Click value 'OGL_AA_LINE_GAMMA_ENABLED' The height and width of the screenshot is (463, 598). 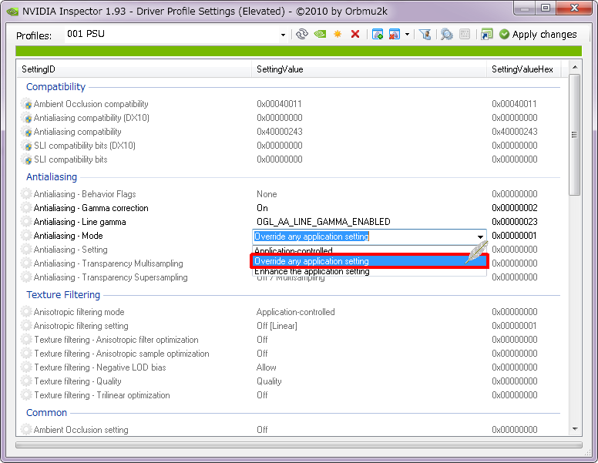[x=324, y=222]
